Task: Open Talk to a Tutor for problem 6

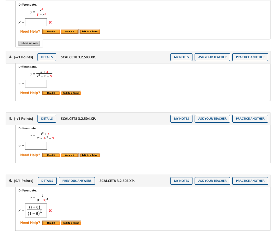Action: pyautogui.click(x=71, y=223)
